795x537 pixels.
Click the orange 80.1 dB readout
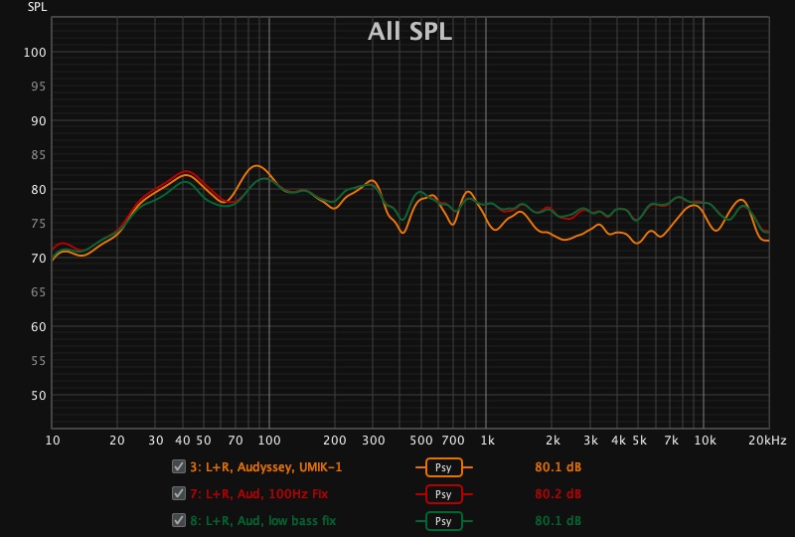pos(557,466)
